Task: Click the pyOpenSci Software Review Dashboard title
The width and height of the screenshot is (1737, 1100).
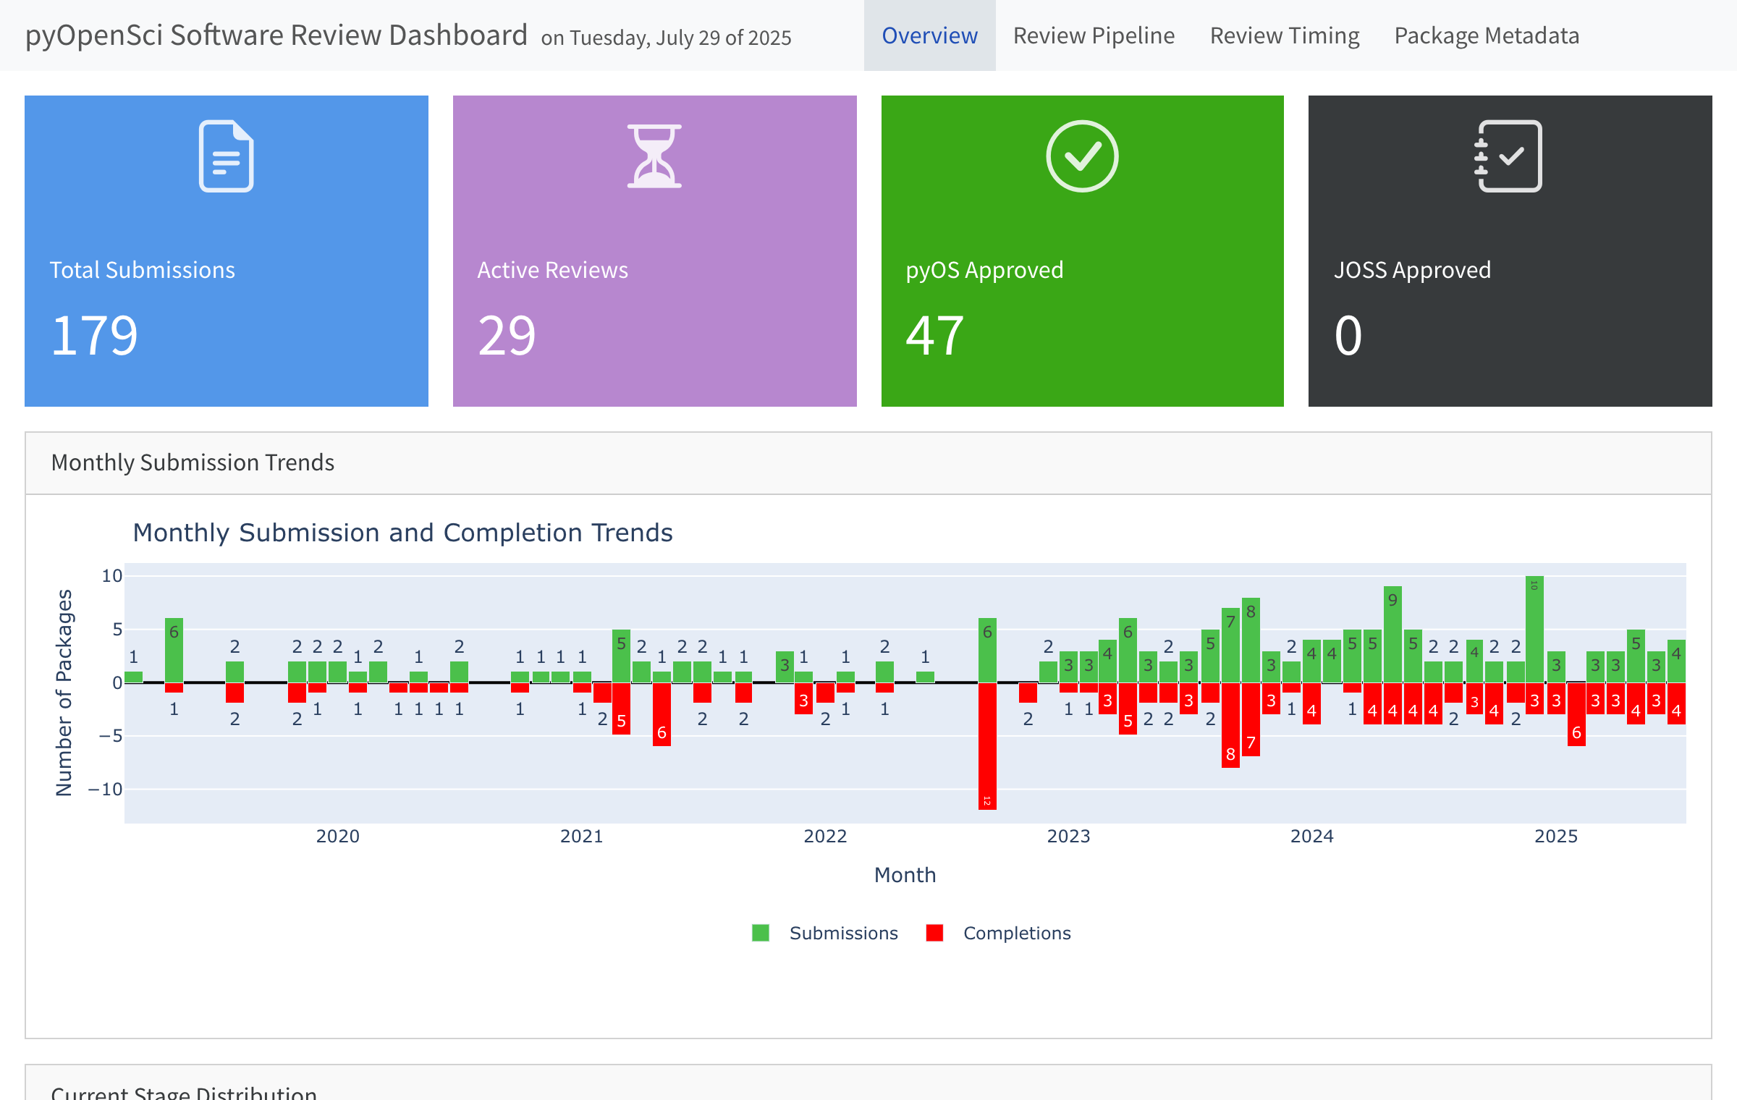Action: pyautogui.click(x=276, y=35)
